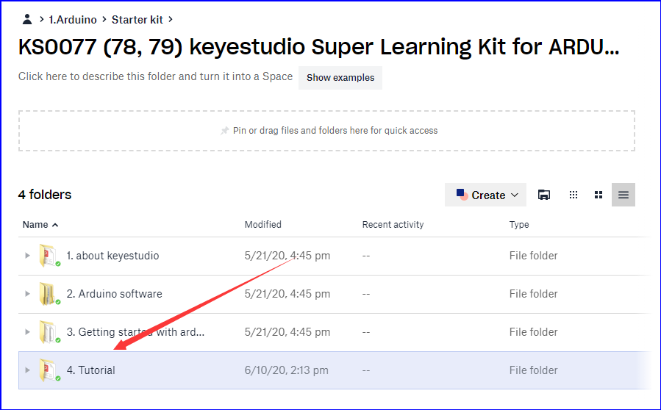Expand the 1. about keyestudio folder triangle
The width and height of the screenshot is (661, 410).
(x=27, y=256)
